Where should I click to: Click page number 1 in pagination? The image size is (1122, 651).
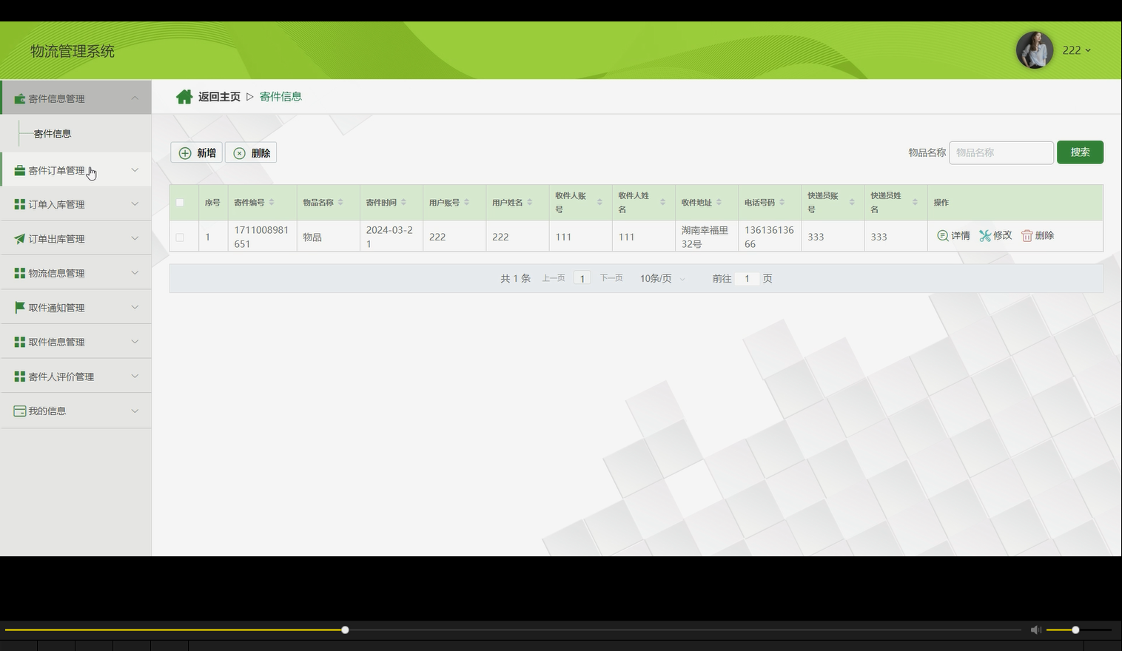coord(582,279)
